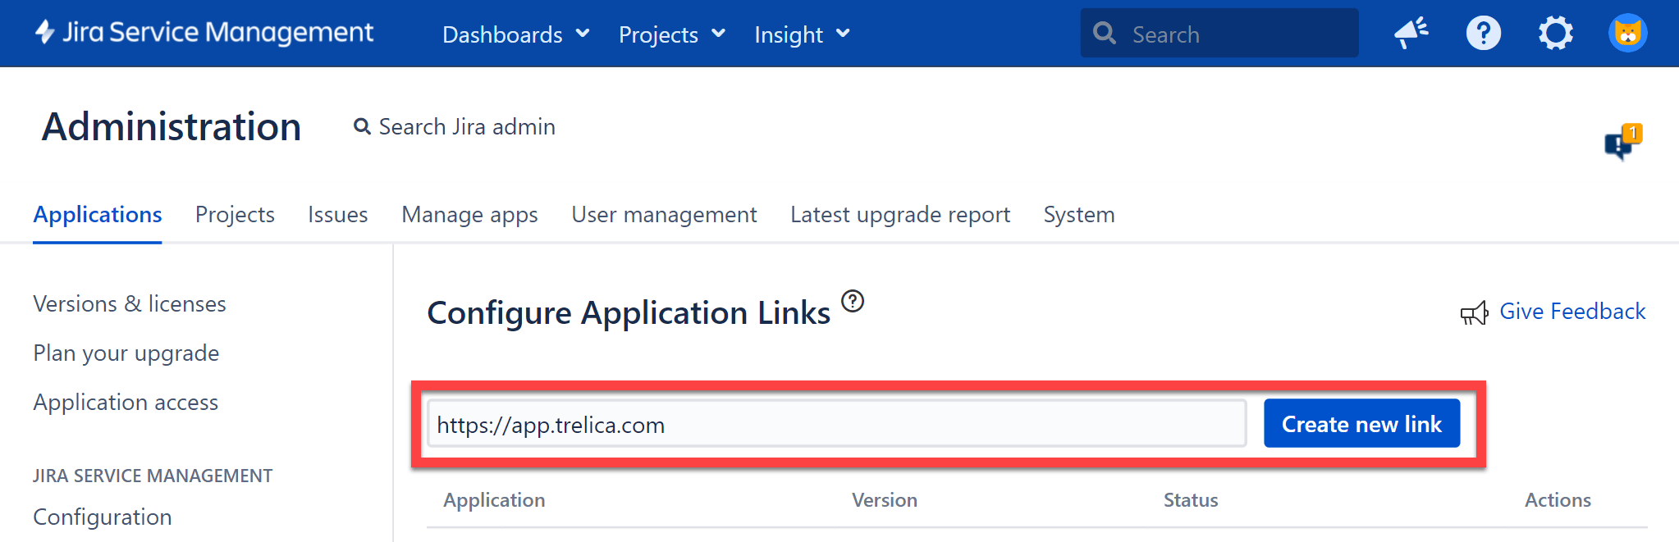Switch to the Issues tab
Screen dimensions: 1679x542
point(337,215)
